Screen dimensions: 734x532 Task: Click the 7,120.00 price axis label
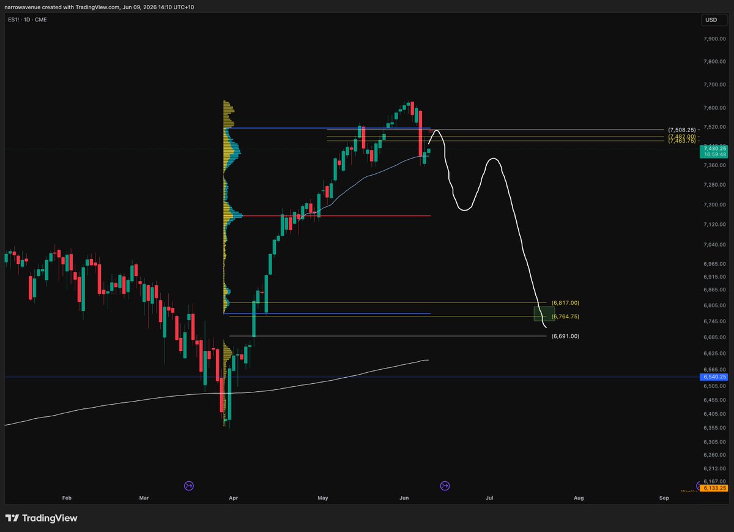tap(714, 225)
